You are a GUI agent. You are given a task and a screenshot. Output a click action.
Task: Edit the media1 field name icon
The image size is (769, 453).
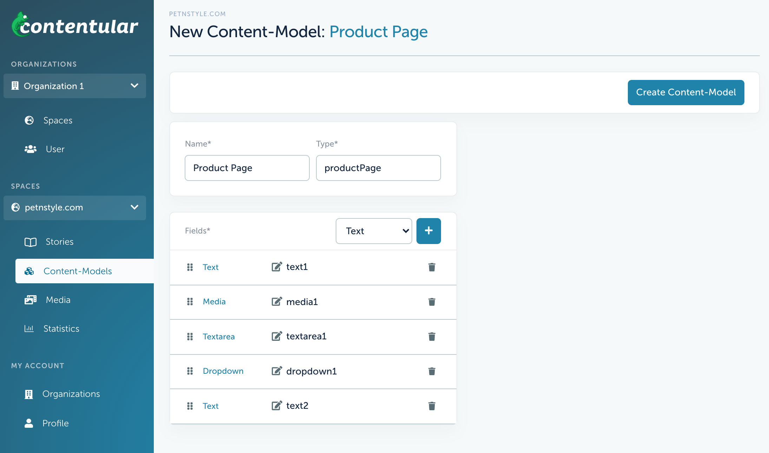(277, 302)
